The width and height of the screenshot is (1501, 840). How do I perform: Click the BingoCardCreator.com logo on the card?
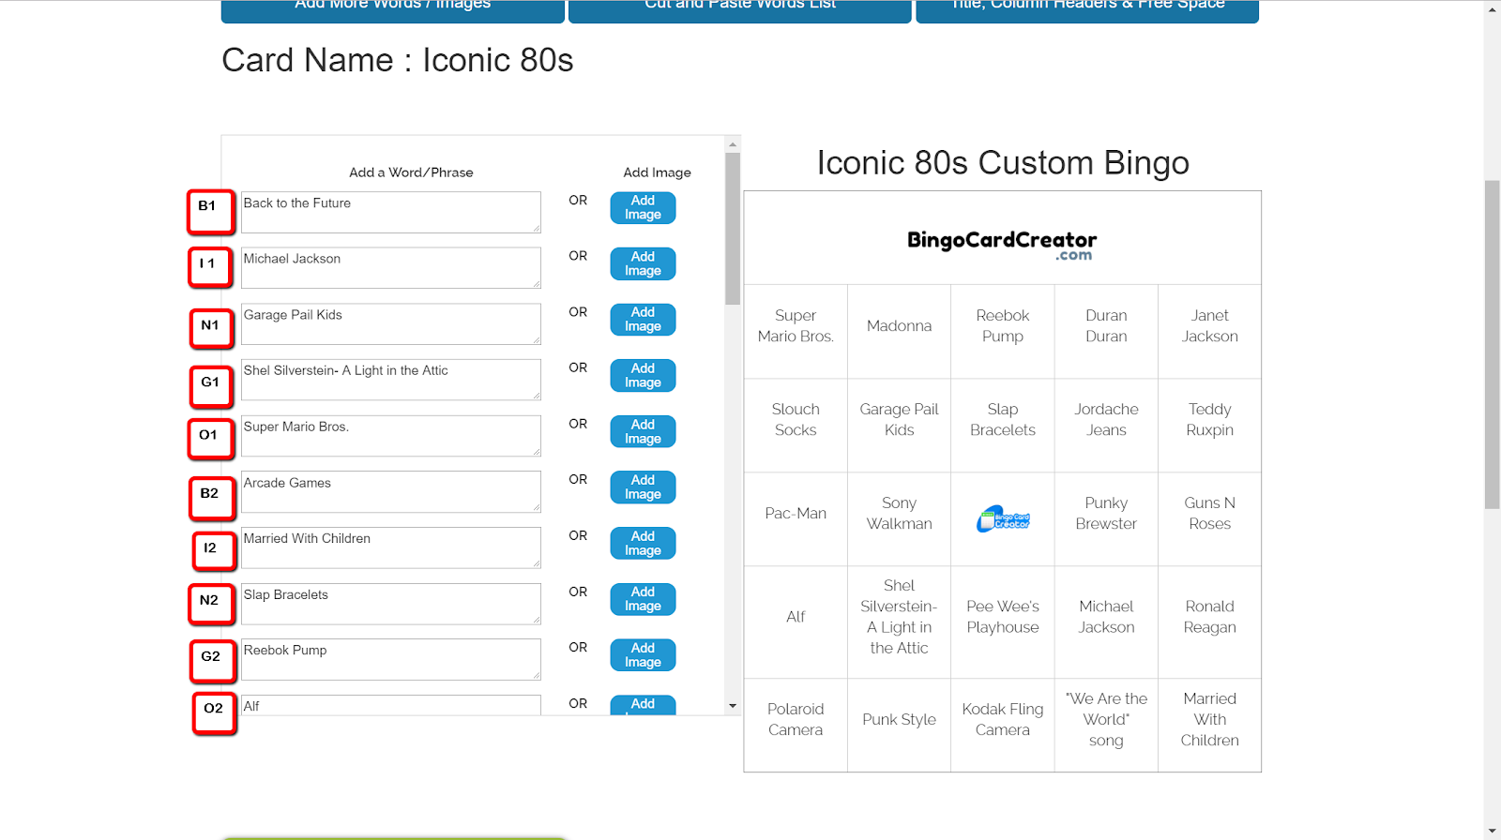1002,245
